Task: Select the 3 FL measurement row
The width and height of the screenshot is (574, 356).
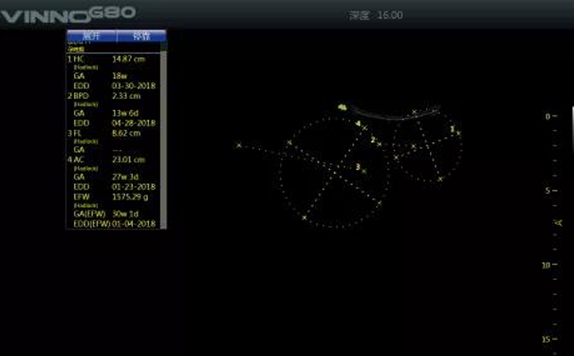Action: [113, 133]
